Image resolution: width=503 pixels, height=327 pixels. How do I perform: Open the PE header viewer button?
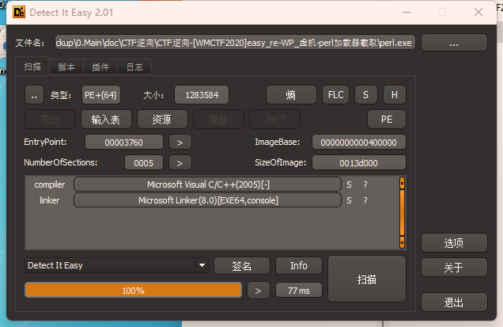[387, 120]
